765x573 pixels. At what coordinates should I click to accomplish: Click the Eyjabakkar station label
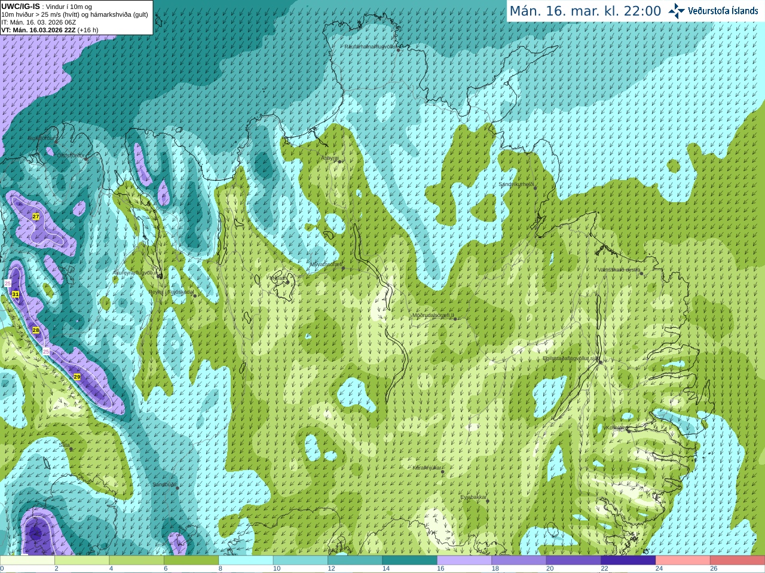(473, 497)
